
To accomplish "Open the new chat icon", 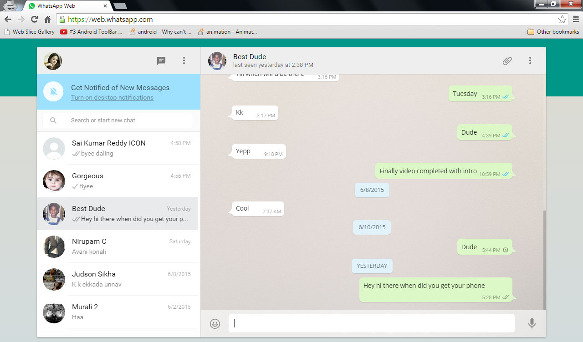I will (x=161, y=60).
